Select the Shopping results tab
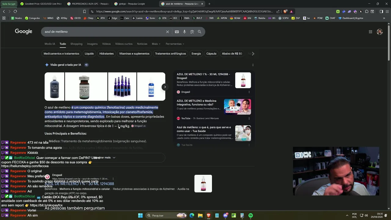391x220 pixels. [x=76, y=44]
